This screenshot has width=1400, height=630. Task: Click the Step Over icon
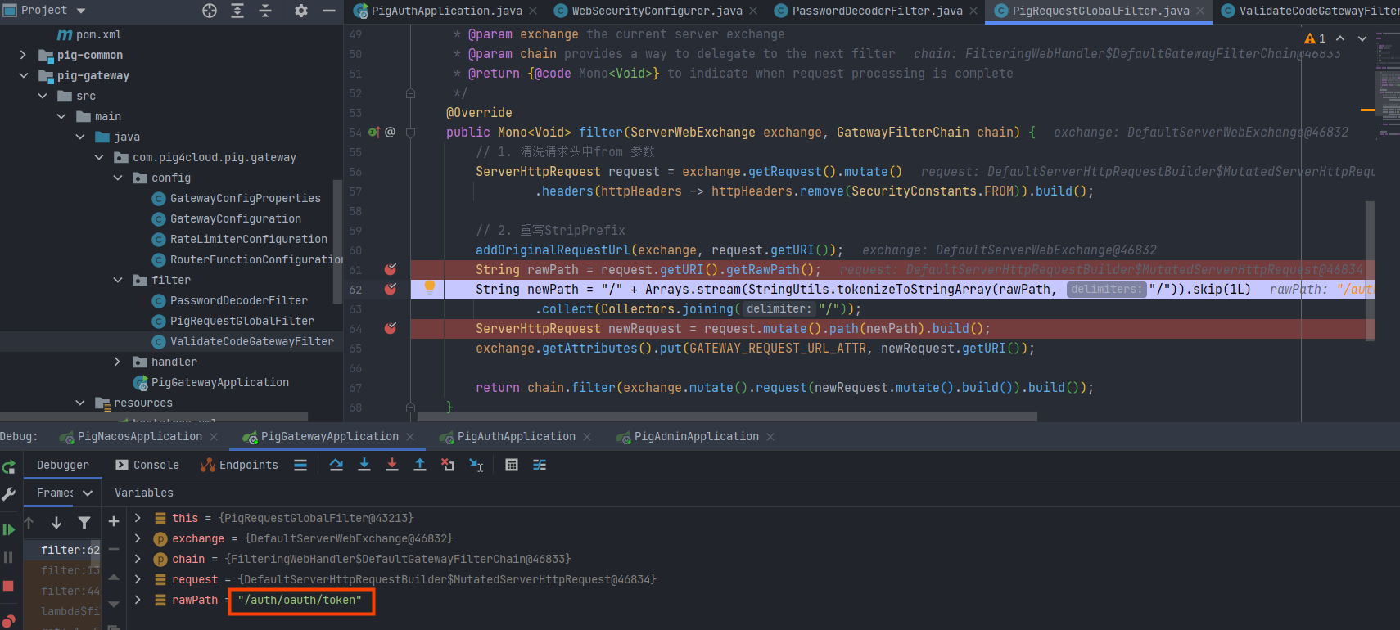[x=336, y=465]
